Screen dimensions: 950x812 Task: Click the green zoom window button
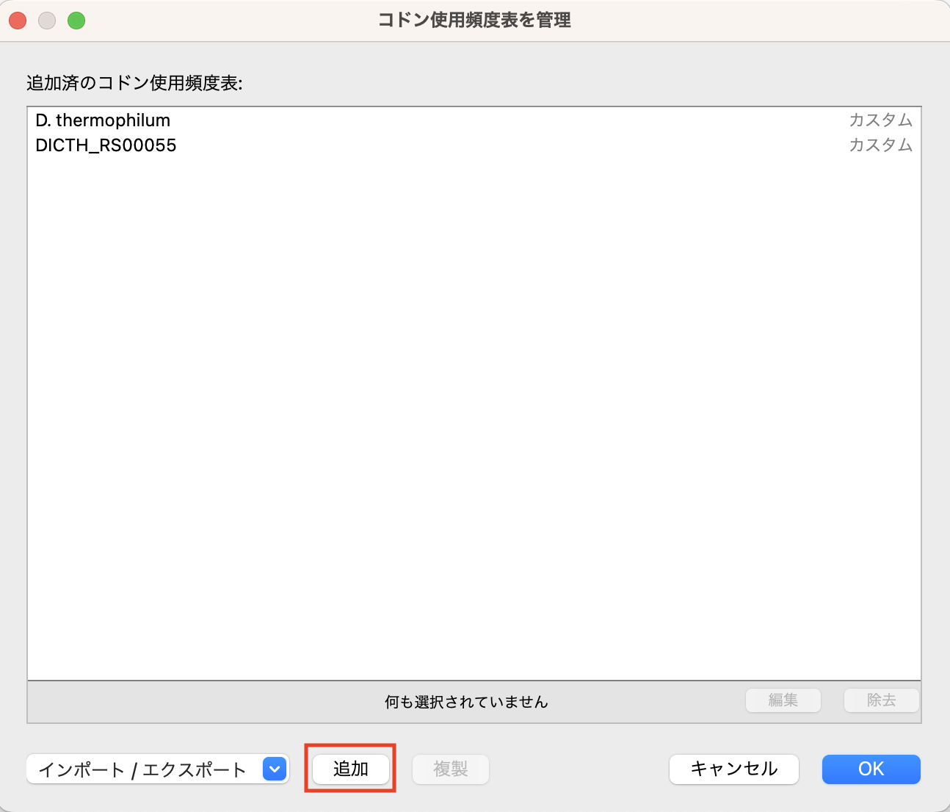76,21
